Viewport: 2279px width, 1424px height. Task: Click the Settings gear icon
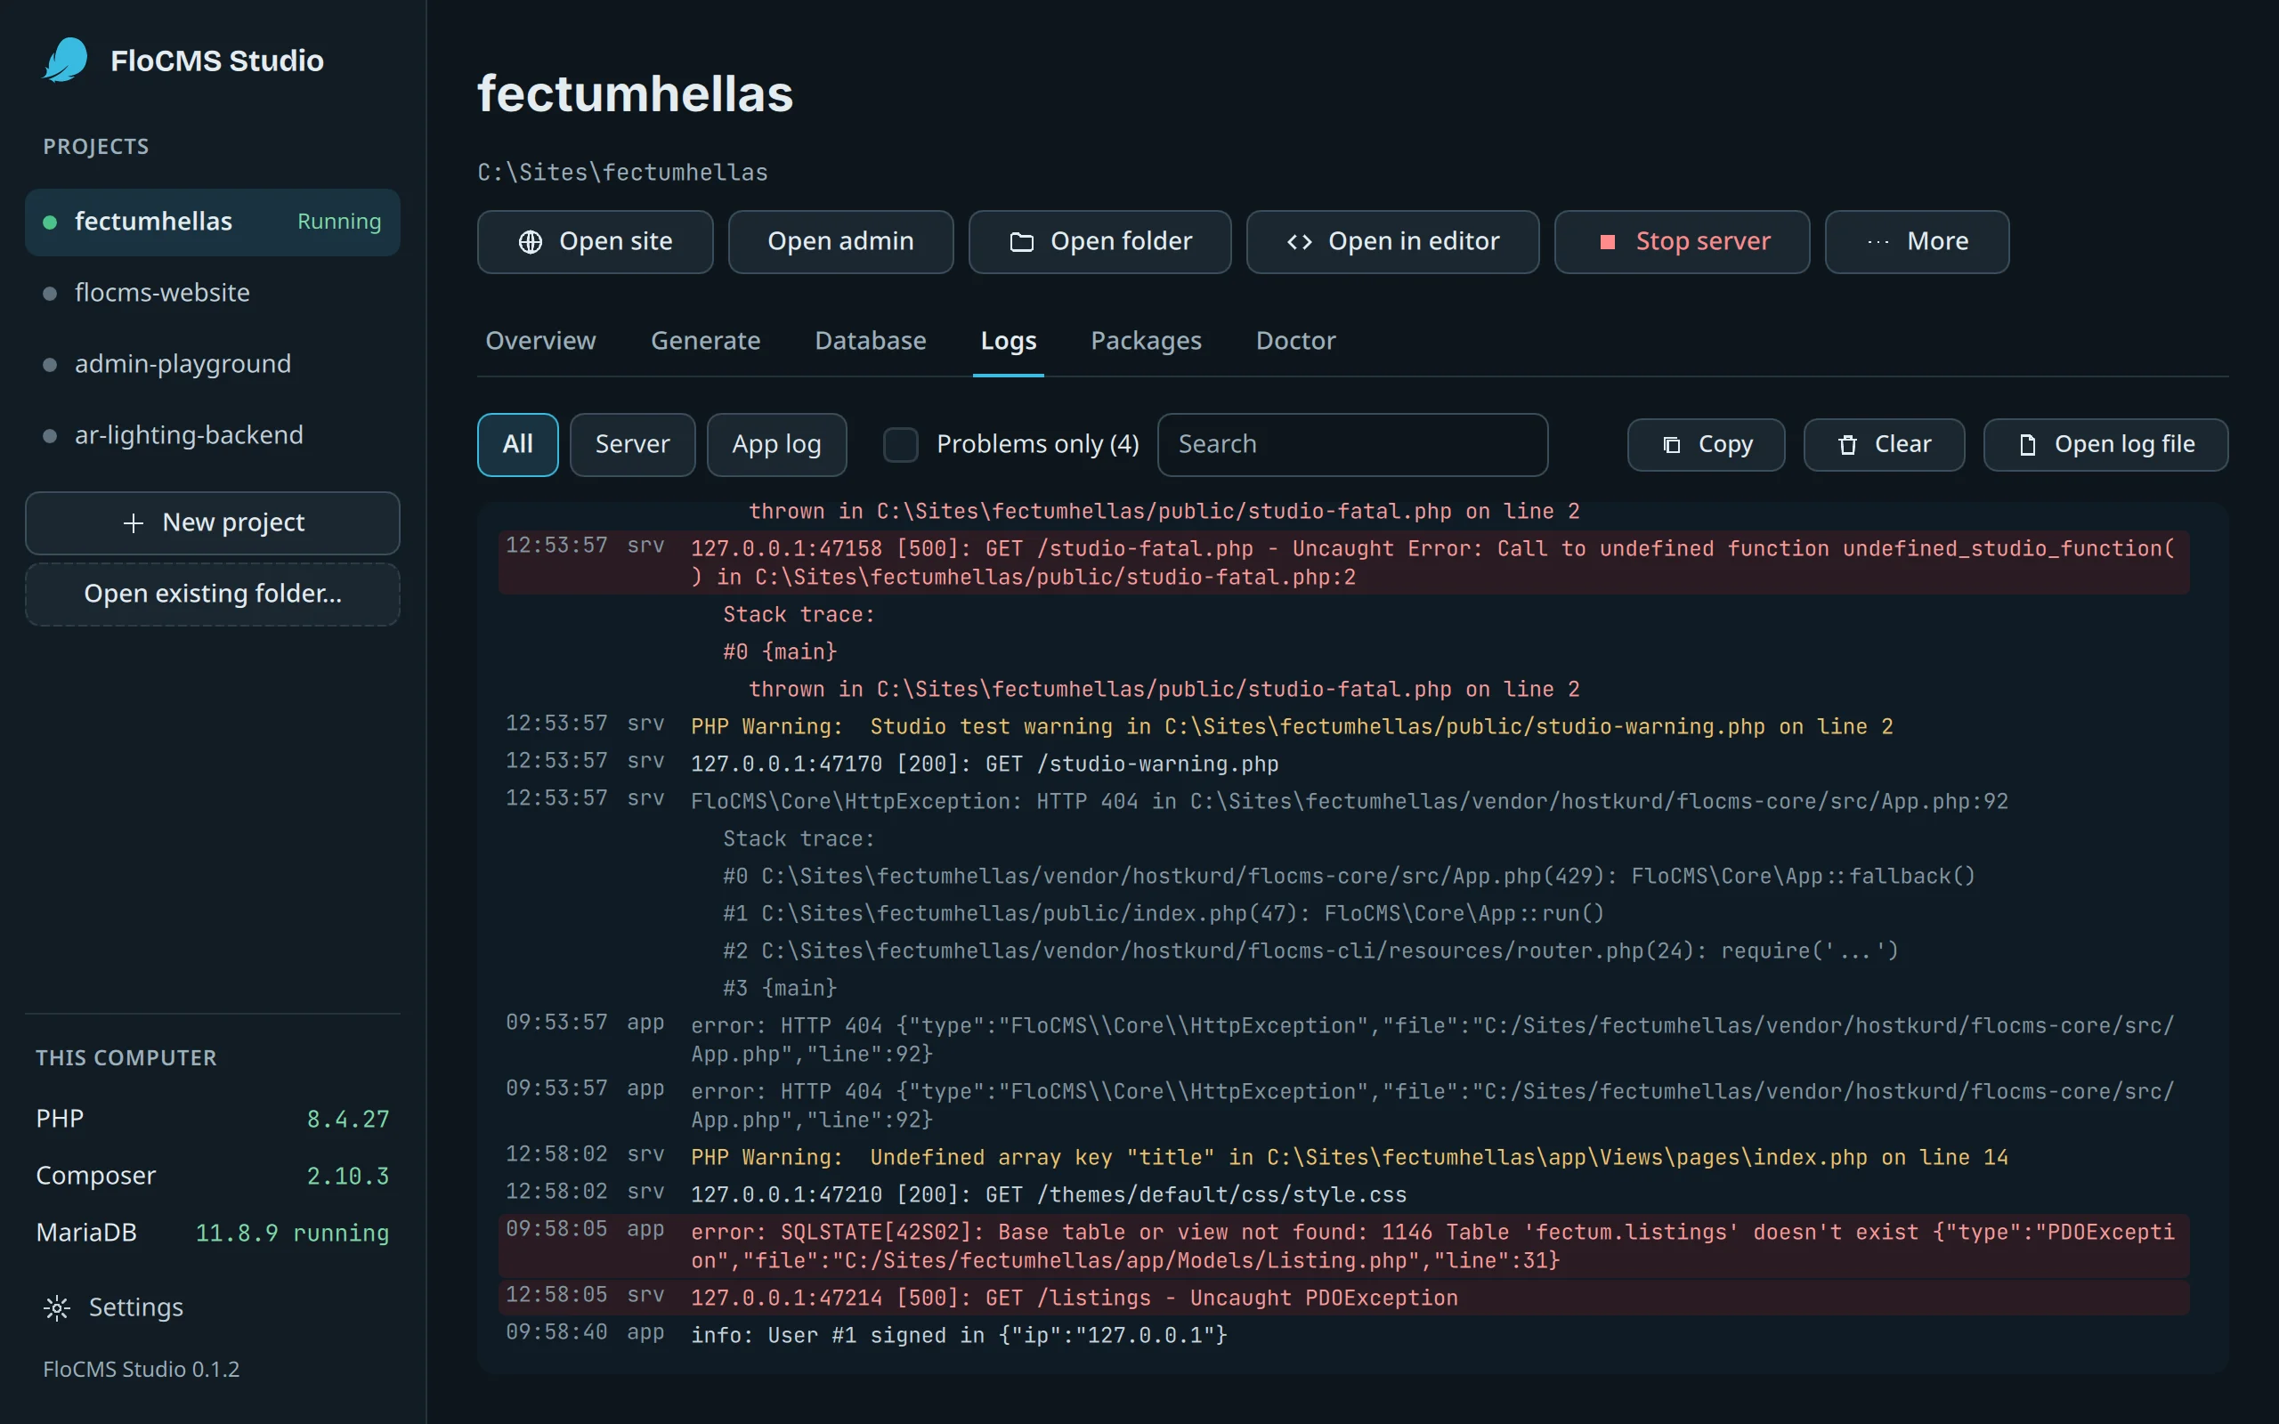(58, 1307)
